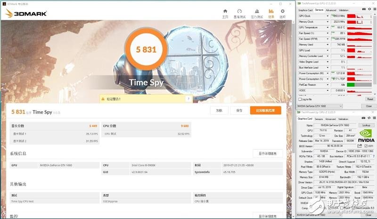The width and height of the screenshot is (377, 219).
Task: Click the Driver Version field in GPU-Z
Action: click(344, 182)
